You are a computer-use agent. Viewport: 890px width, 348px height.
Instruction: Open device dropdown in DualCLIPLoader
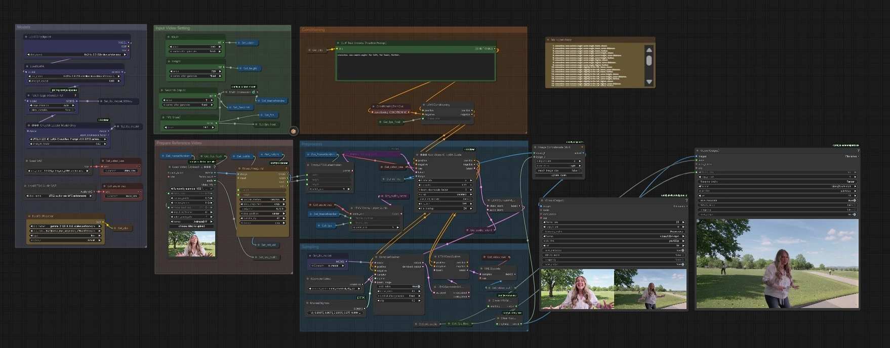(65, 240)
